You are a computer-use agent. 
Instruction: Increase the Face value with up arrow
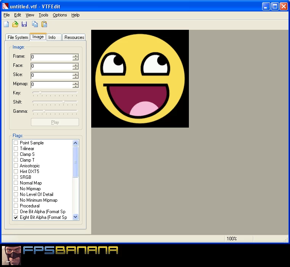(x=76, y=65)
